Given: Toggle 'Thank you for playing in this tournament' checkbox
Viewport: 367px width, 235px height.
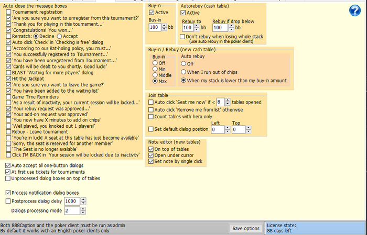Looking at the screenshot, I should (8, 24).
